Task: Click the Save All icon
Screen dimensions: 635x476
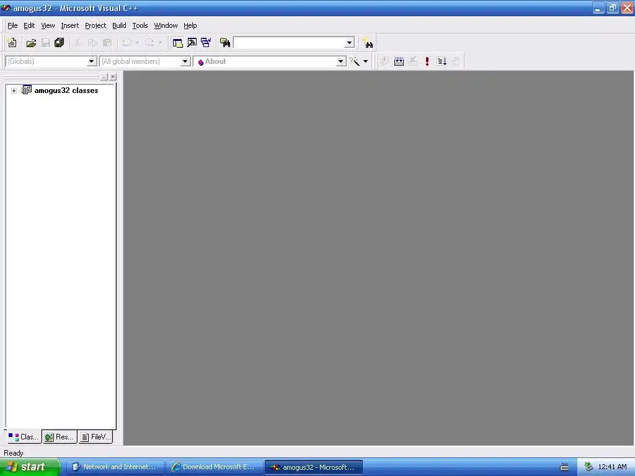Action: tap(60, 43)
